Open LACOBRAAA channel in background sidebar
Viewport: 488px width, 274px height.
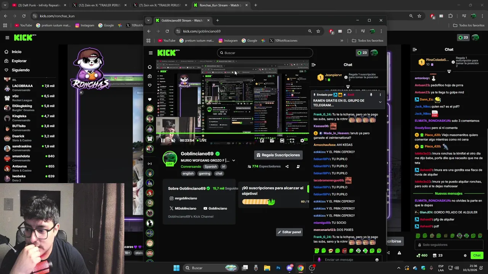point(30,88)
